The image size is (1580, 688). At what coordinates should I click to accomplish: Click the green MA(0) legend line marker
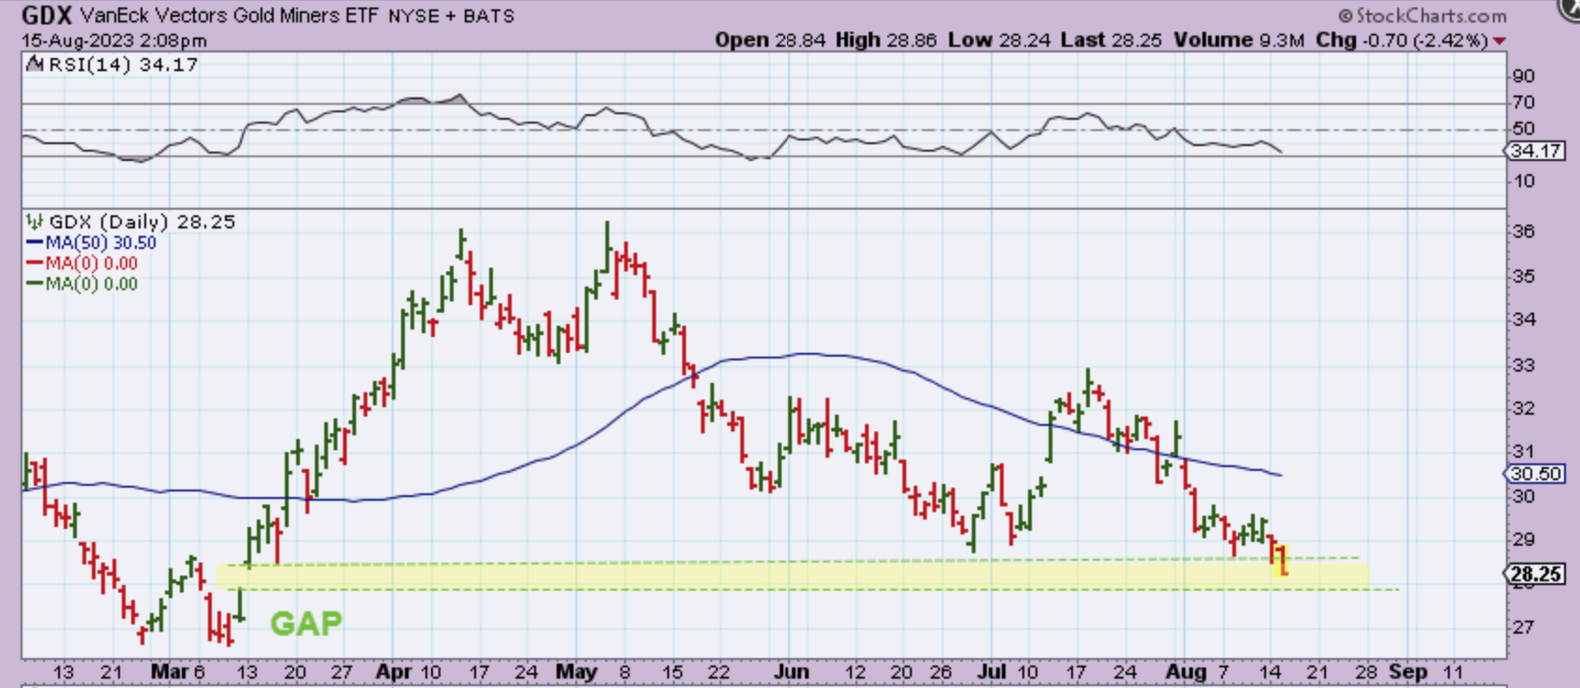click(x=36, y=285)
